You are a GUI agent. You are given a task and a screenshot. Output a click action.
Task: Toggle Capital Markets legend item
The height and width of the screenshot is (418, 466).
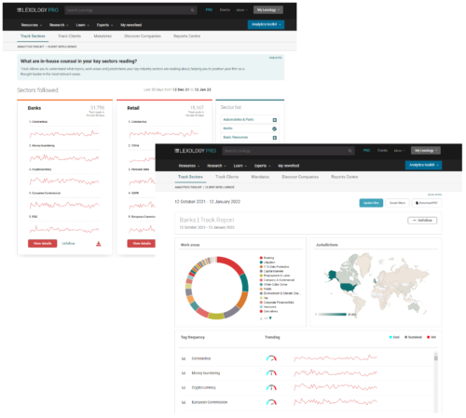[x=271, y=271]
